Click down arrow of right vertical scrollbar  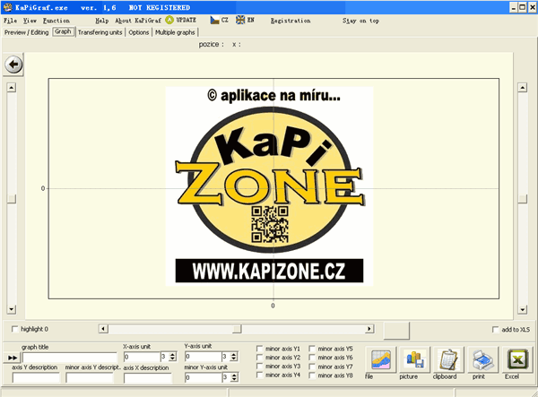point(522,309)
